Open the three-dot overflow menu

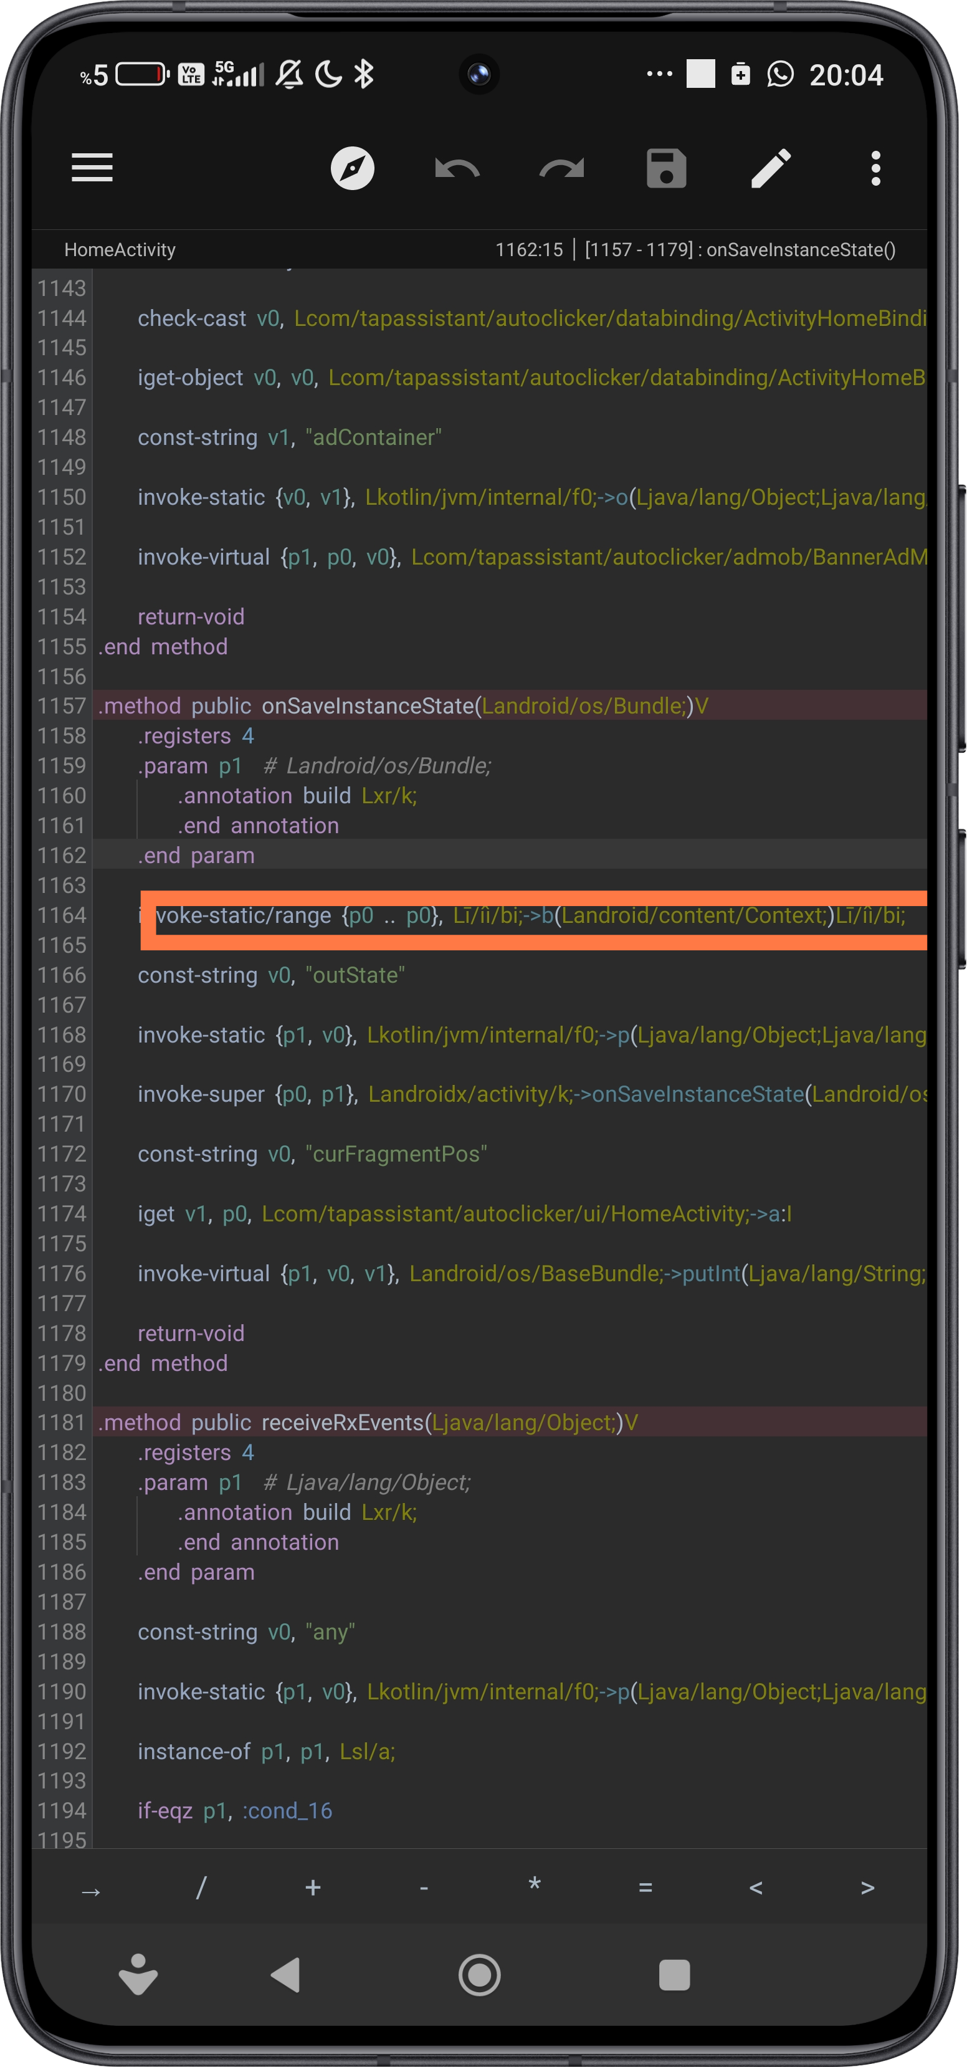tap(875, 168)
